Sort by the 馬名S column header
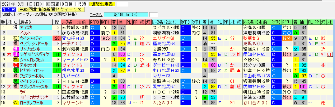Screen dimensions: 335x107 35,22
